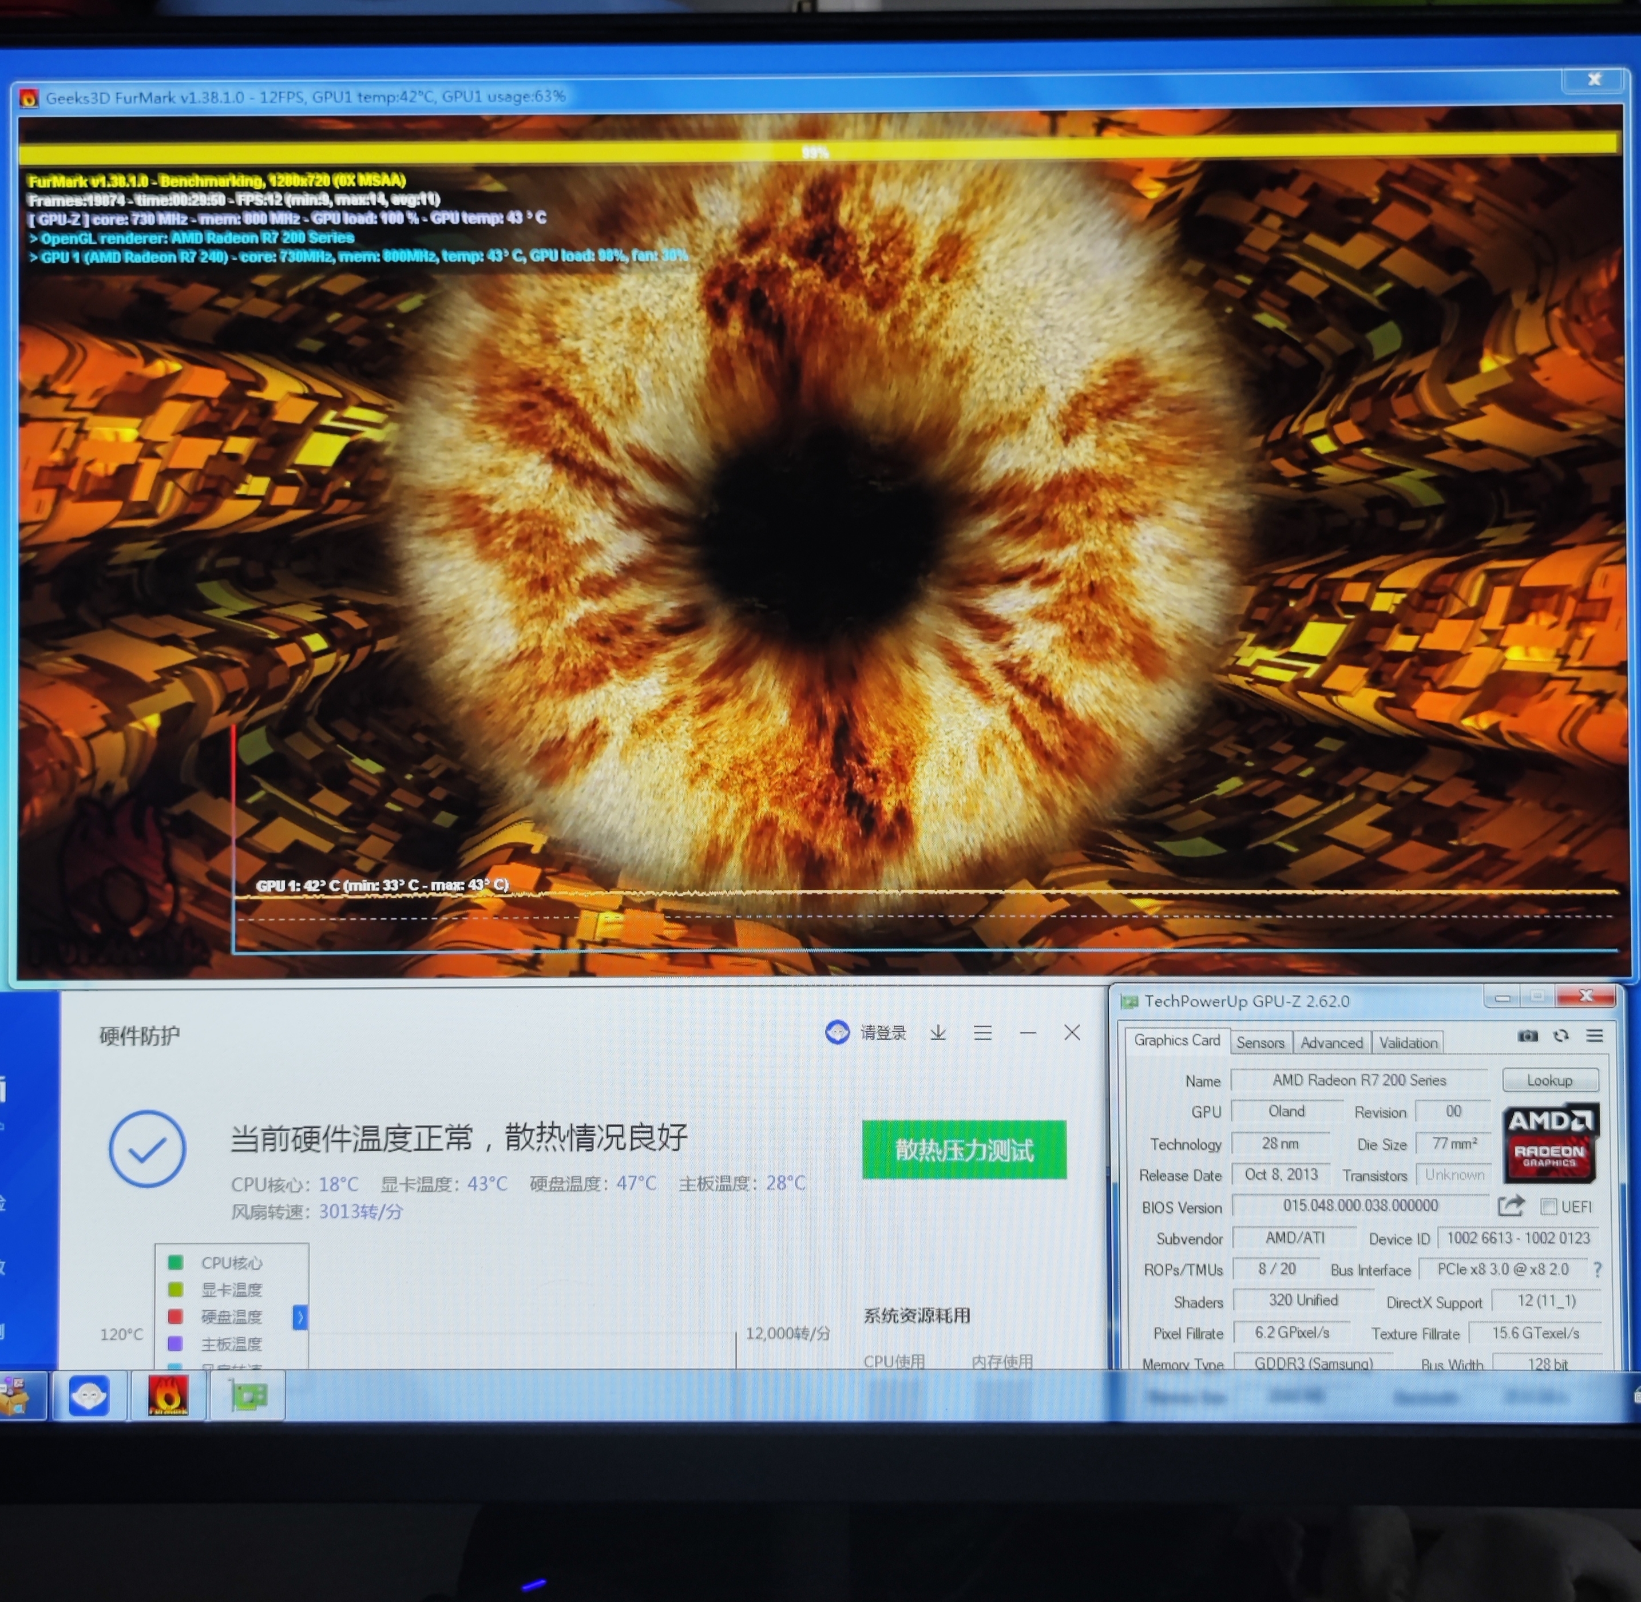Click the red 硬盘温度 color swatch
The image size is (1641, 1602).
[176, 1316]
